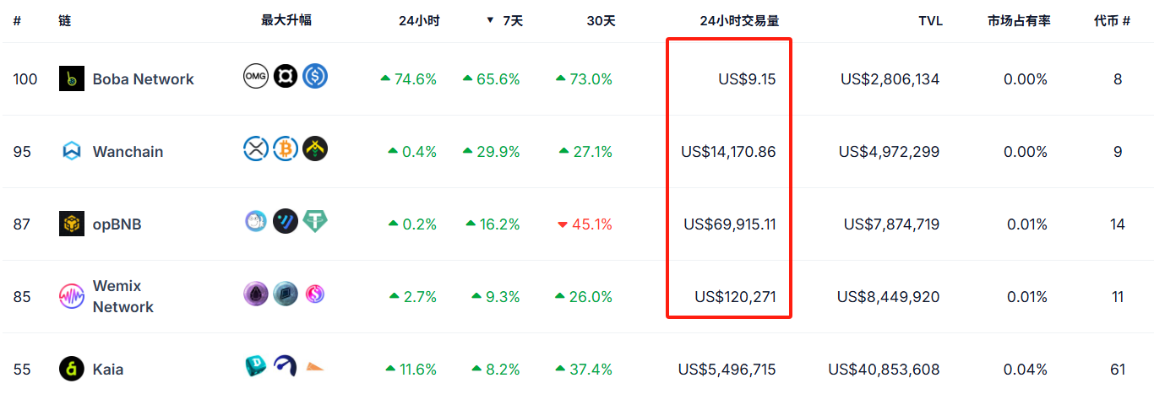Click the 市场占有率 column header

click(1018, 20)
